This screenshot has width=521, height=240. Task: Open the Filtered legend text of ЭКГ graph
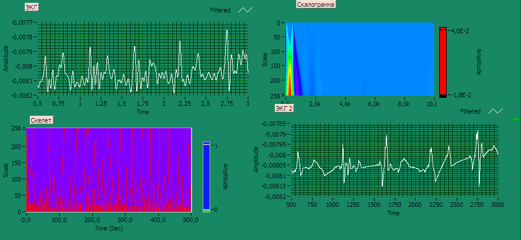220,10
